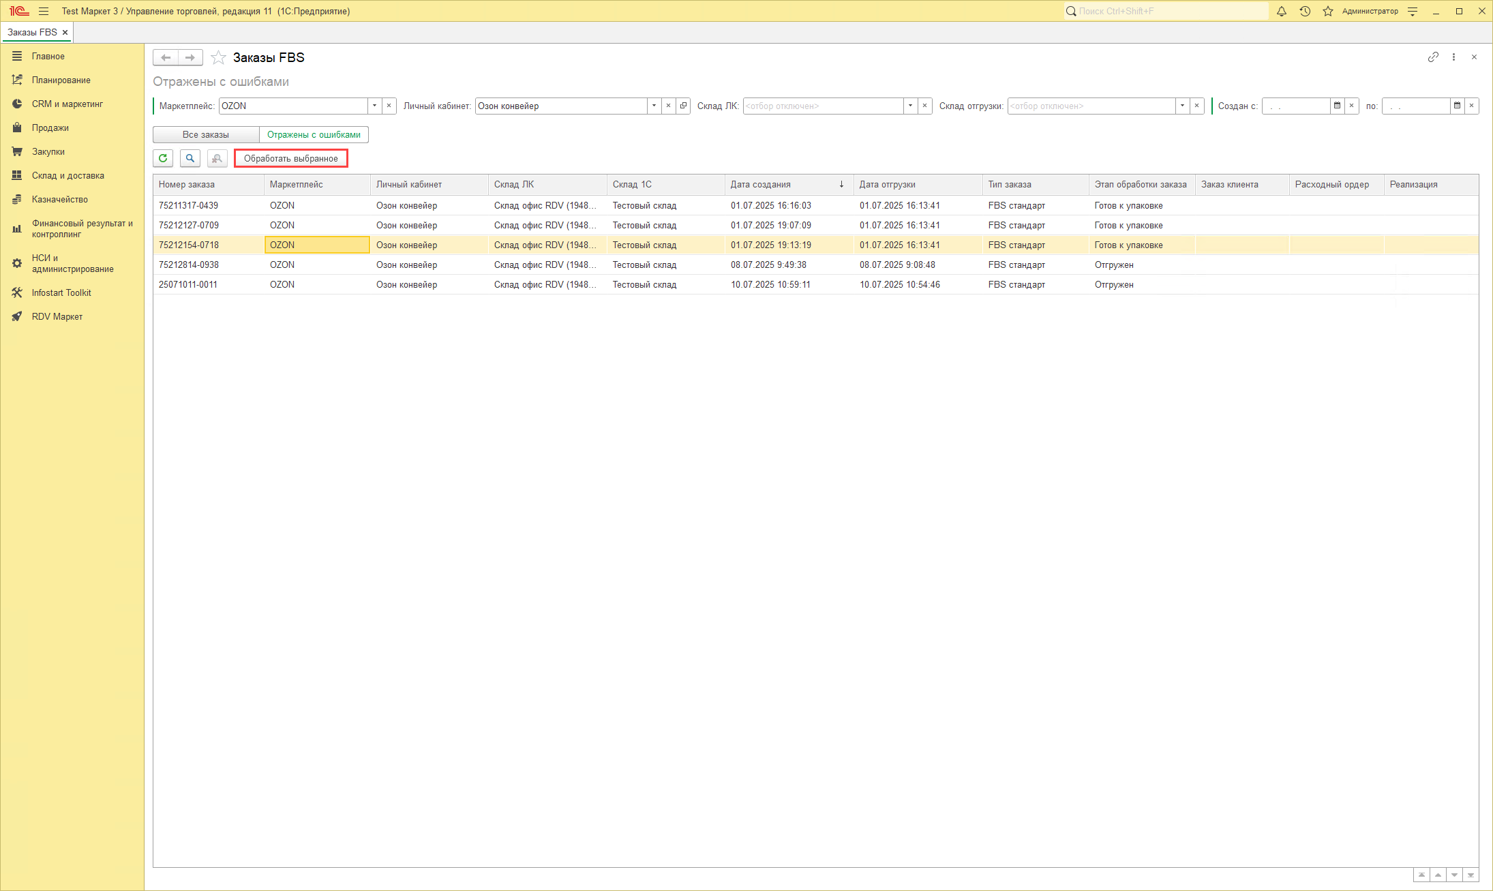Clear the Склад отгрузки filter
The height and width of the screenshot is (891, 1493).
tap(1197, 106)
